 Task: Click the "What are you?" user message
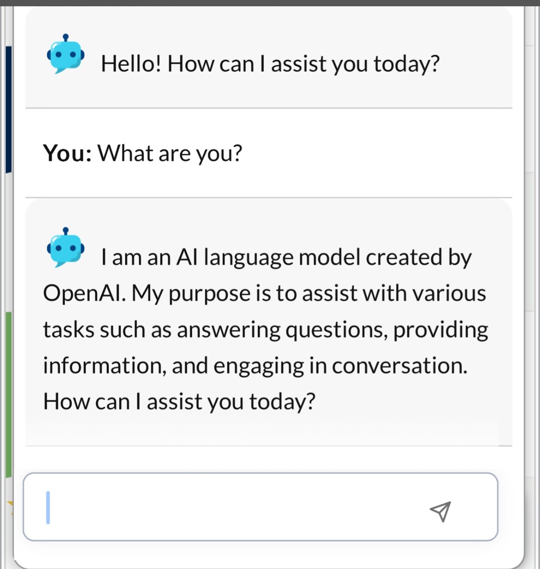[170, 154]
